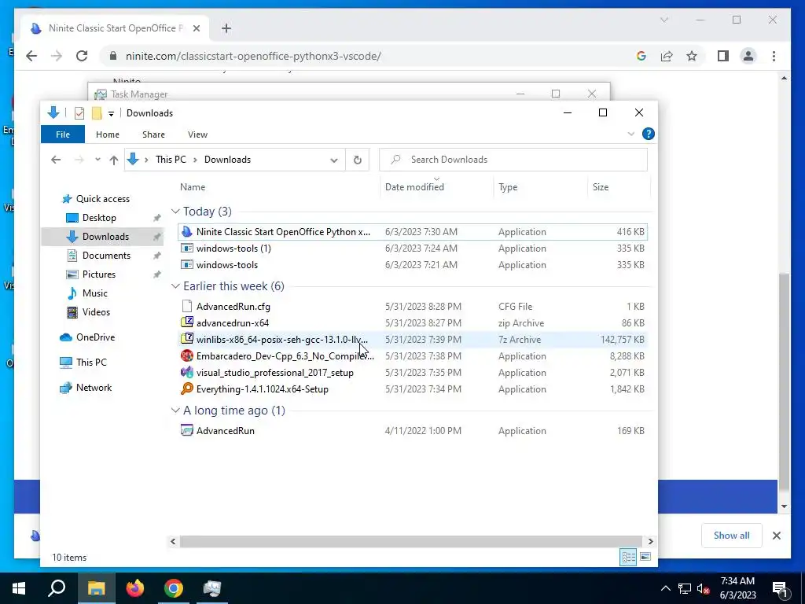805x604 pixels.
Task: Reload the Chrome page
Action: pos(82,56)
